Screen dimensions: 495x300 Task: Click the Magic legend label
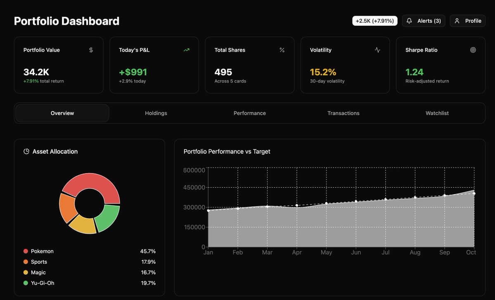(38, 272)
